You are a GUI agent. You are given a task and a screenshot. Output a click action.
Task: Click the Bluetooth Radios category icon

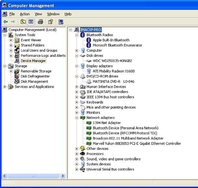82,35
